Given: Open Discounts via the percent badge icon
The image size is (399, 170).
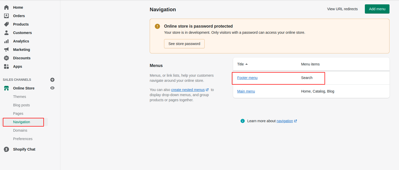Looking at the screenshot, I should tap(6, 58).
